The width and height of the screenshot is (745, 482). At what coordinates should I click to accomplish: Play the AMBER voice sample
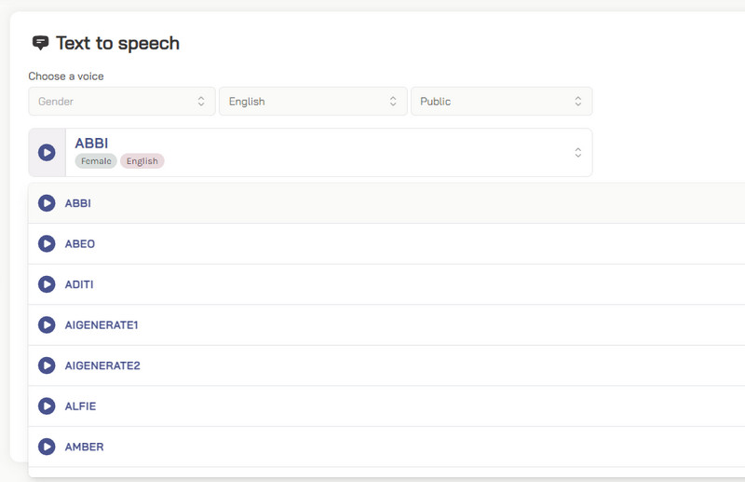click(x=47, y=447)
